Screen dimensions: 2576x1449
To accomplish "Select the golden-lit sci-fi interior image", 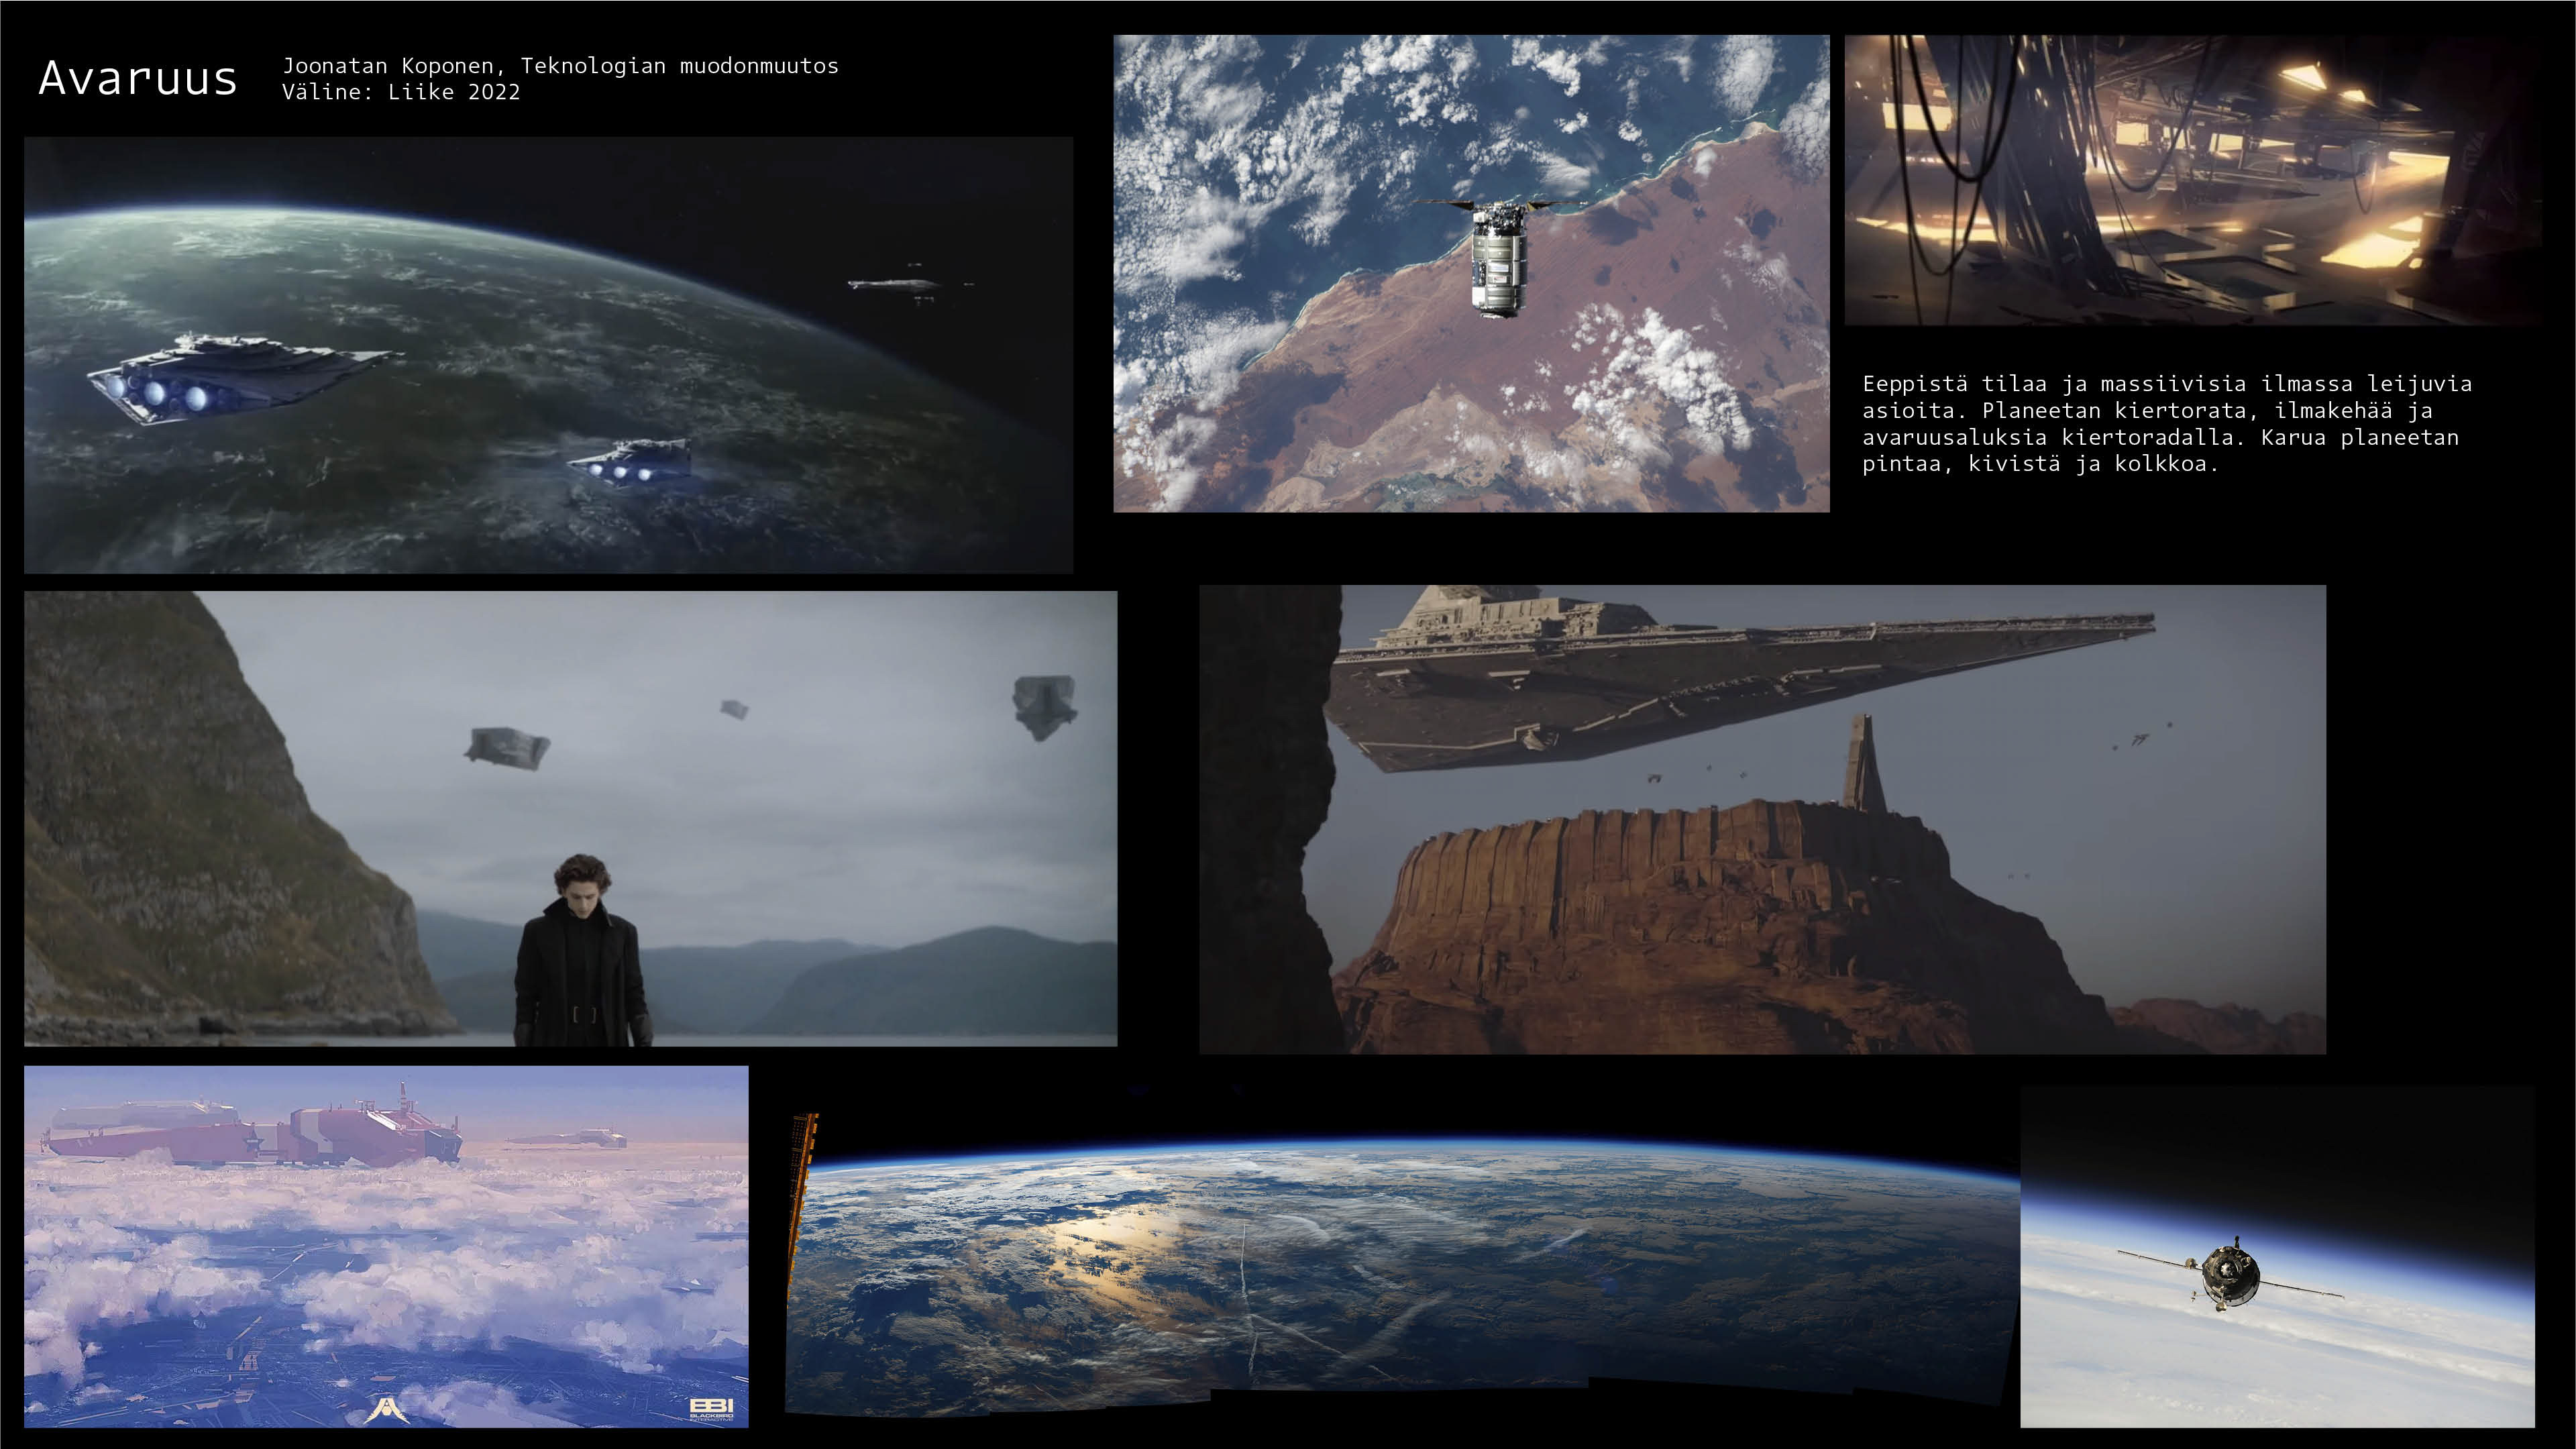I will (x=2192, y=180).
